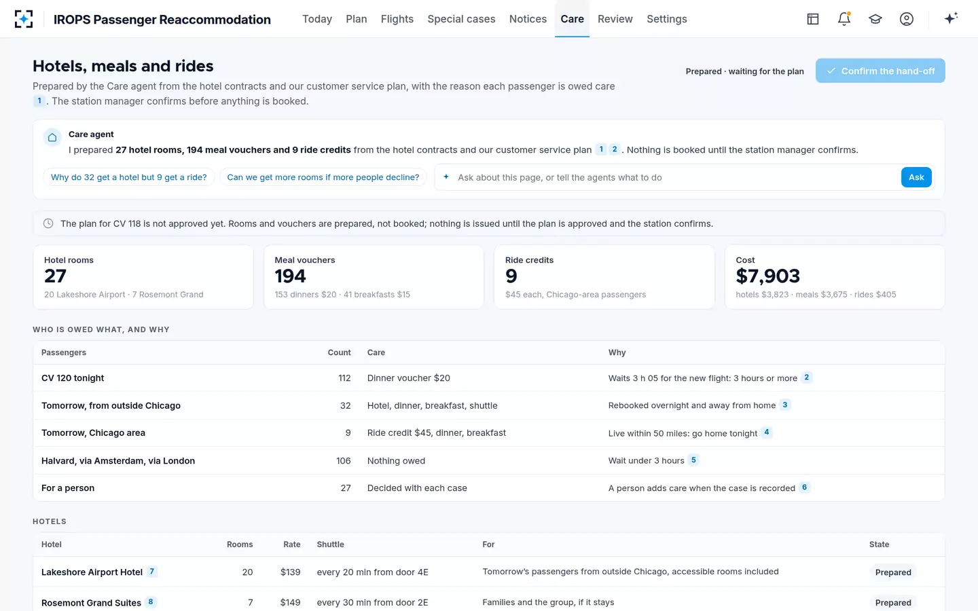
Task: Open citation 7 next to Lakeshore Airport Hotel
Action: coord(151,572)
